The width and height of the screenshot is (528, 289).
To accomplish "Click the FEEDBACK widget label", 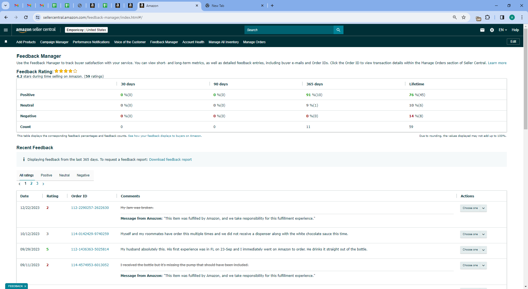I will (x=16, y=286).
